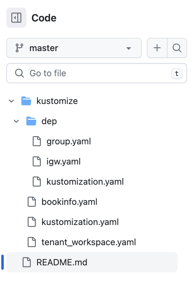Click the plus icon to add file
Image resolution: width=194 pixels, height=283 pixels.
pos(157,48)
